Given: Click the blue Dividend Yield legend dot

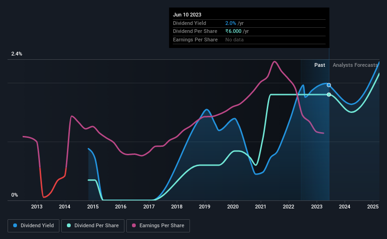Looking at the screenshot, I should point(15,225).
